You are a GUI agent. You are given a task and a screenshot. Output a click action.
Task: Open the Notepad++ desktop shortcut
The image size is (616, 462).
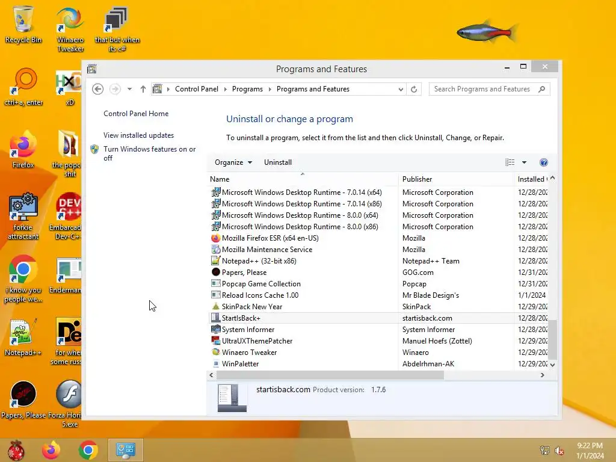(x=23, y=337)
